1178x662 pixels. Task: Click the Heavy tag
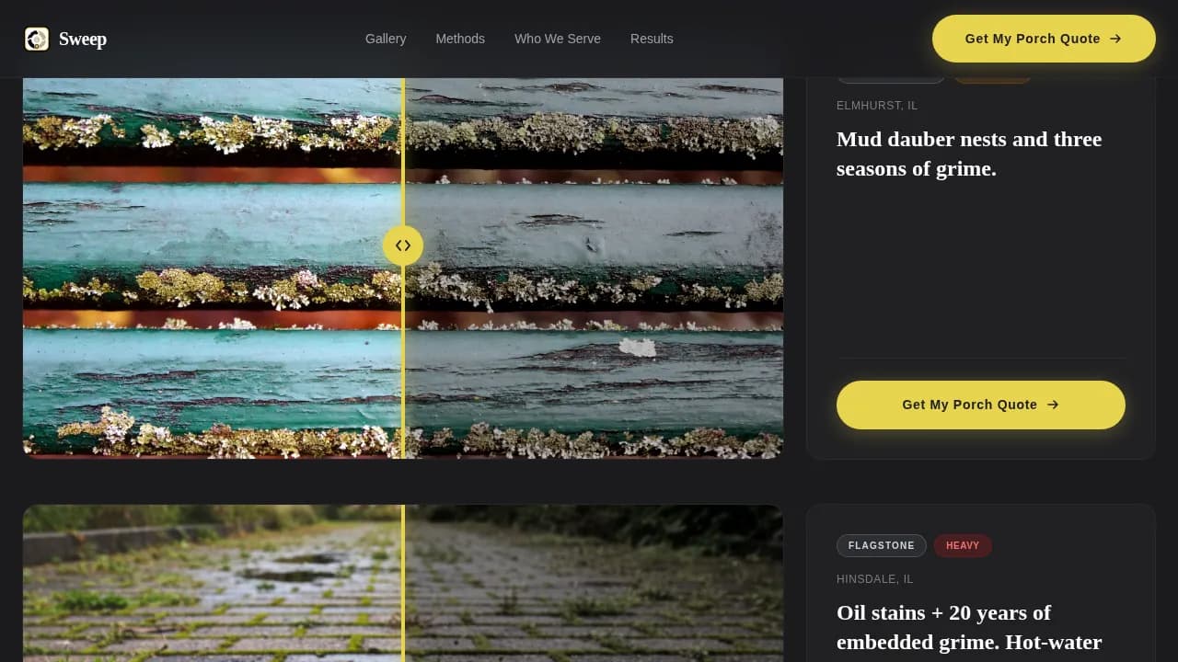(963, 545)
